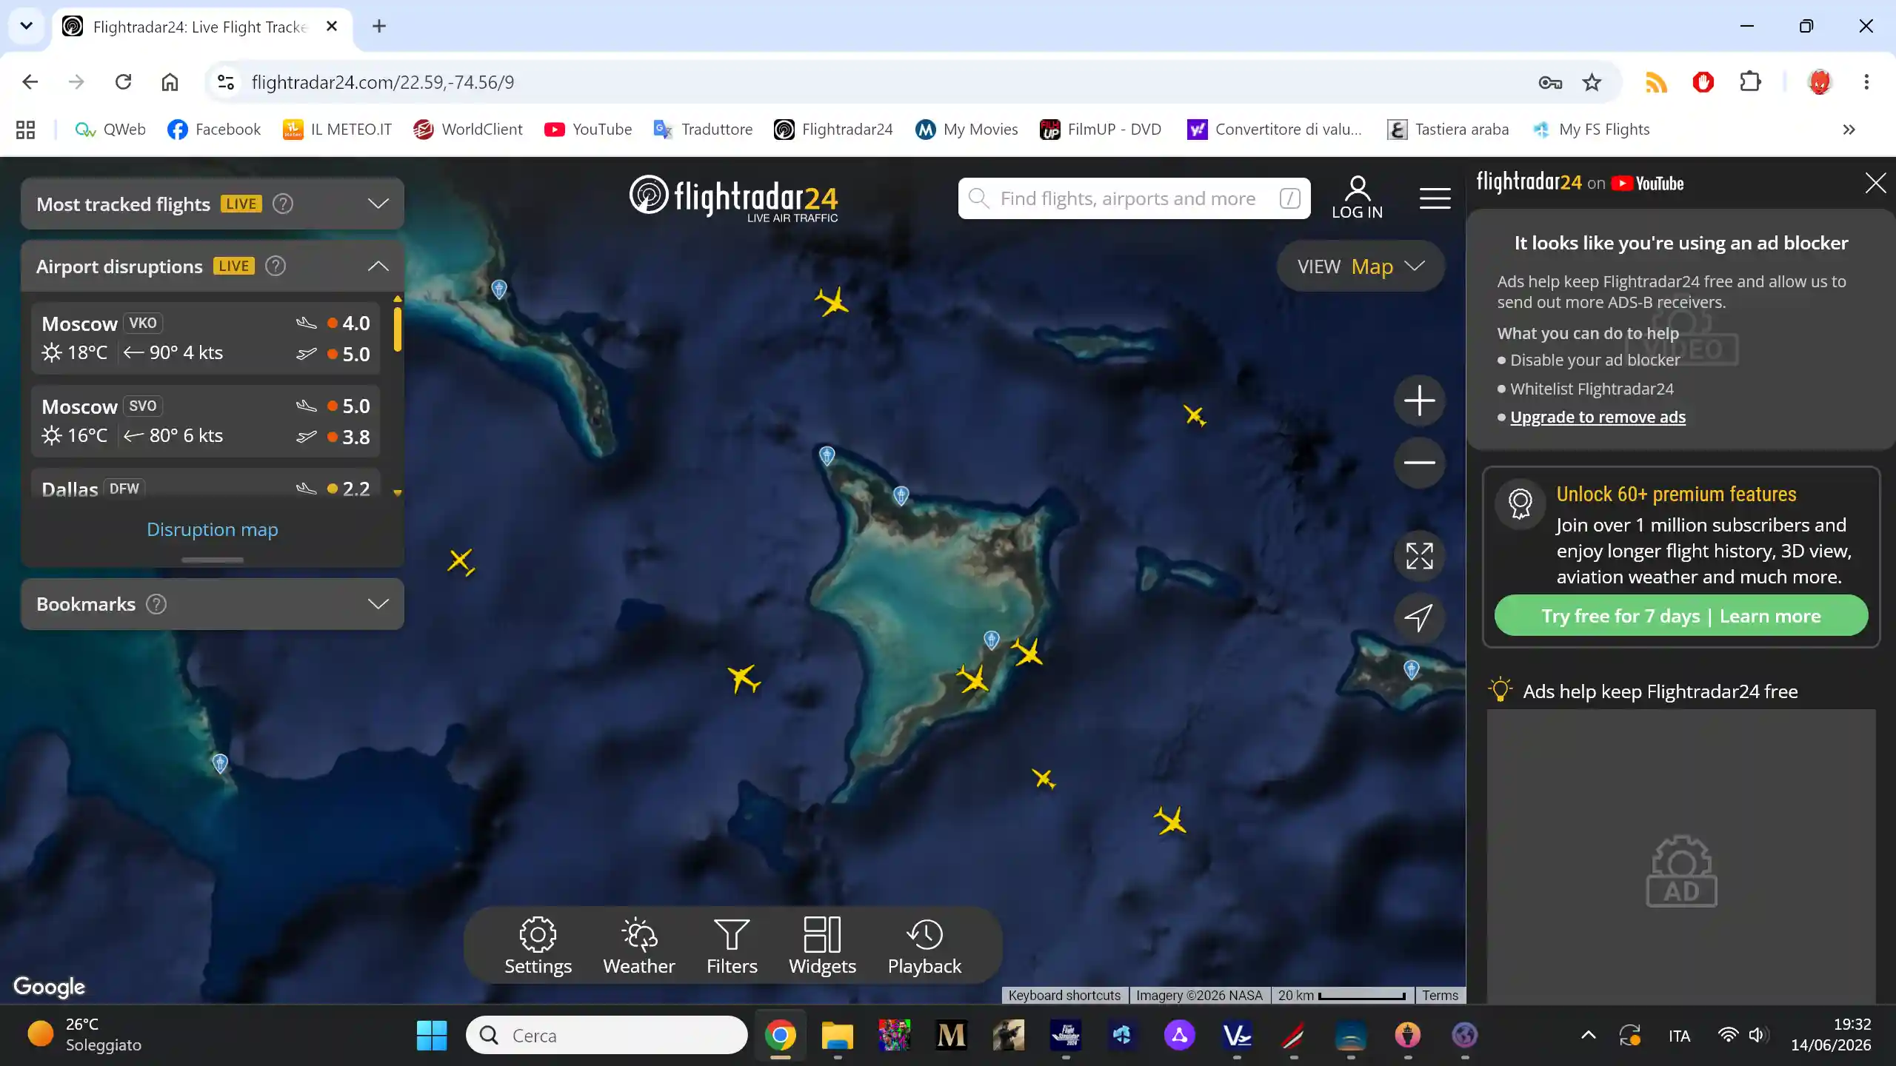The height and width of the screenshot is (1066, 1896).
Task: Open the browser extensions puzzle icon
Action: click(x=1750, y=82)
